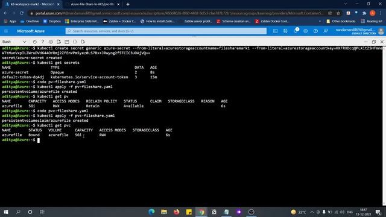
Task: Expand the bookmarks overflow chevron
Action: point(320,22)
